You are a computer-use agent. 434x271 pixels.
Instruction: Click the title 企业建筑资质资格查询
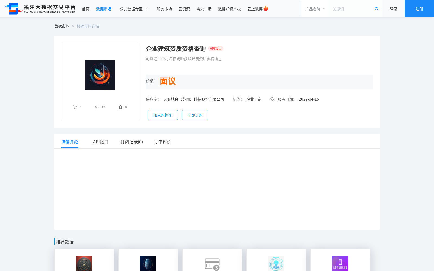[x=176, y=49]
